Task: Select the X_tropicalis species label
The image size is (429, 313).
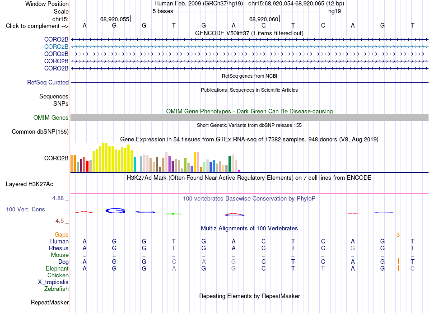Action: pyautogui.click(x=53, y=282)
